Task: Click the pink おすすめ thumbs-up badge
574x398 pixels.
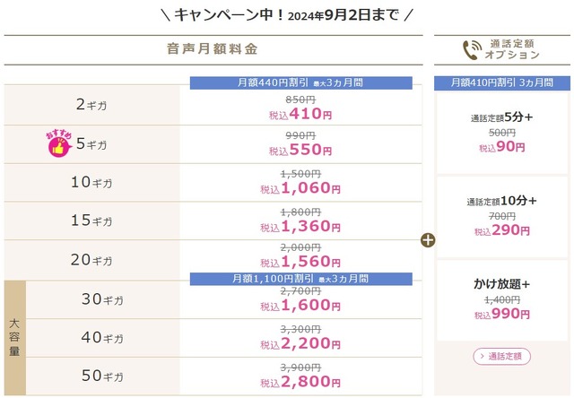Action: pyautogui.click(x=58, y=144)
